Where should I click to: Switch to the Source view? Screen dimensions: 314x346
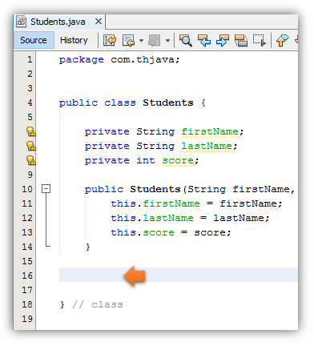pyautogui.click(x=34, y=40)
